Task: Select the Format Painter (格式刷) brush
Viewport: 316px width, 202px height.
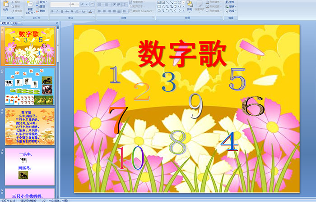Action: click(13, 11)
